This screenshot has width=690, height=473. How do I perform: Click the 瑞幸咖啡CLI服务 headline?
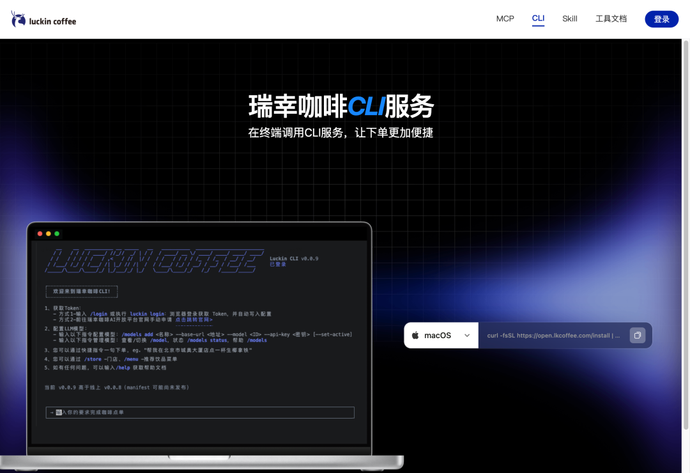click(x=341, y=106)
